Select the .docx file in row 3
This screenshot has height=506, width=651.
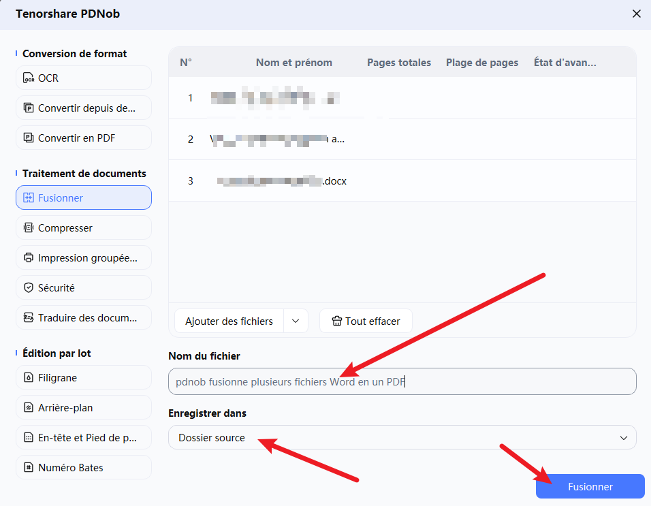pyautogui.click(x=402, y=180)
